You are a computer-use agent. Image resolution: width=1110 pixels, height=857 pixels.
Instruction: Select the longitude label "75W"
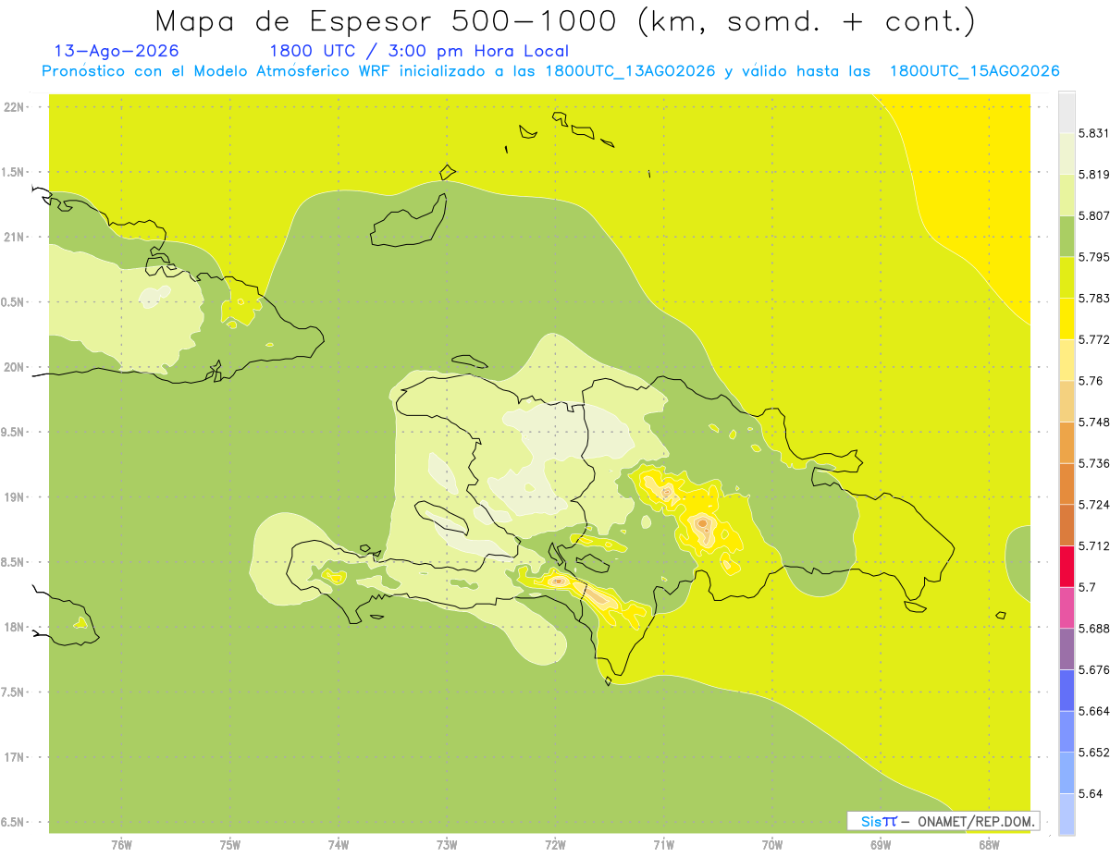coord(229,845)
